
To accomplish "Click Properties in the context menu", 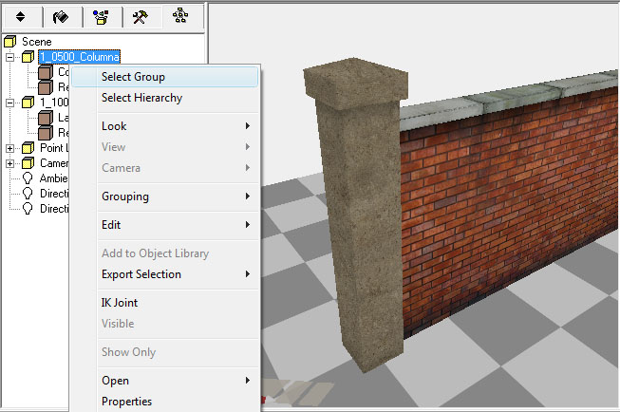I will pyautogui.click(x=126, y=402).
